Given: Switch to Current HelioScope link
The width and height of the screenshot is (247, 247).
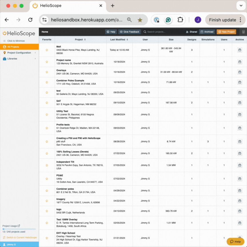Looking at the screenshot, I should coord(20,237).
